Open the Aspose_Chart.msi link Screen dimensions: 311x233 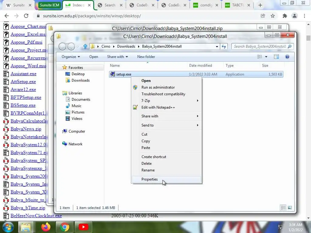point(28,26)
